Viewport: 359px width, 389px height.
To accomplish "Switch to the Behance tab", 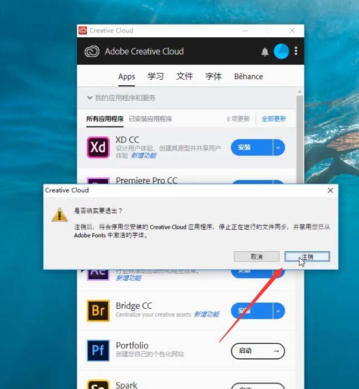I will click(x=248, y=76).
